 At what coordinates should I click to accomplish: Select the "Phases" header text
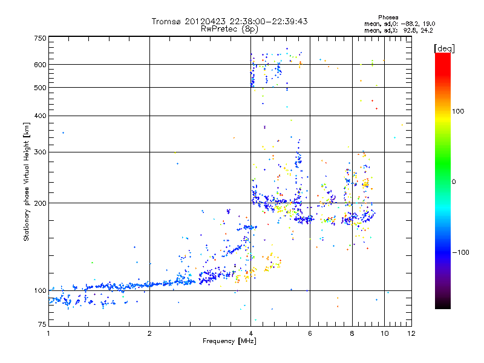click(388, 18)
